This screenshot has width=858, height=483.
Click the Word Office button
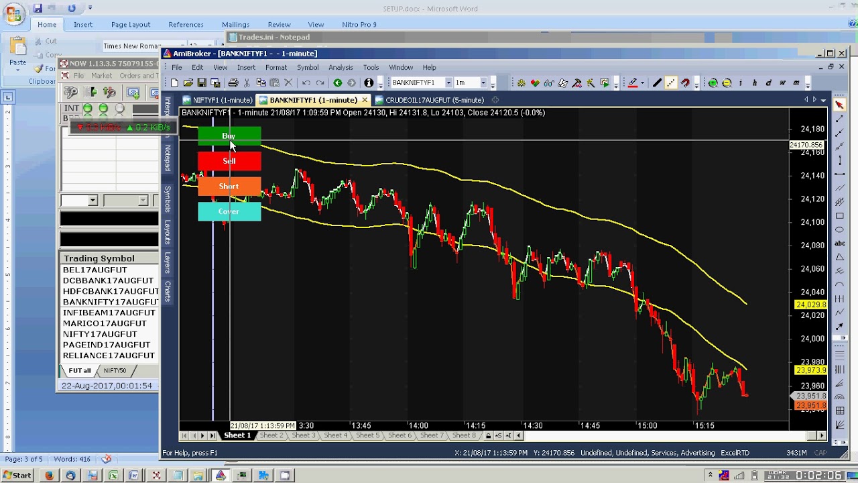pyautogui.click(x=13, y=13)
